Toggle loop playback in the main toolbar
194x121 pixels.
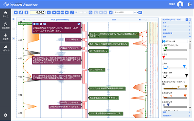[72, 12]
